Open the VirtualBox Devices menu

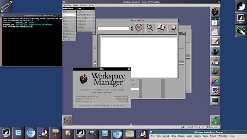tap(83, 5)
